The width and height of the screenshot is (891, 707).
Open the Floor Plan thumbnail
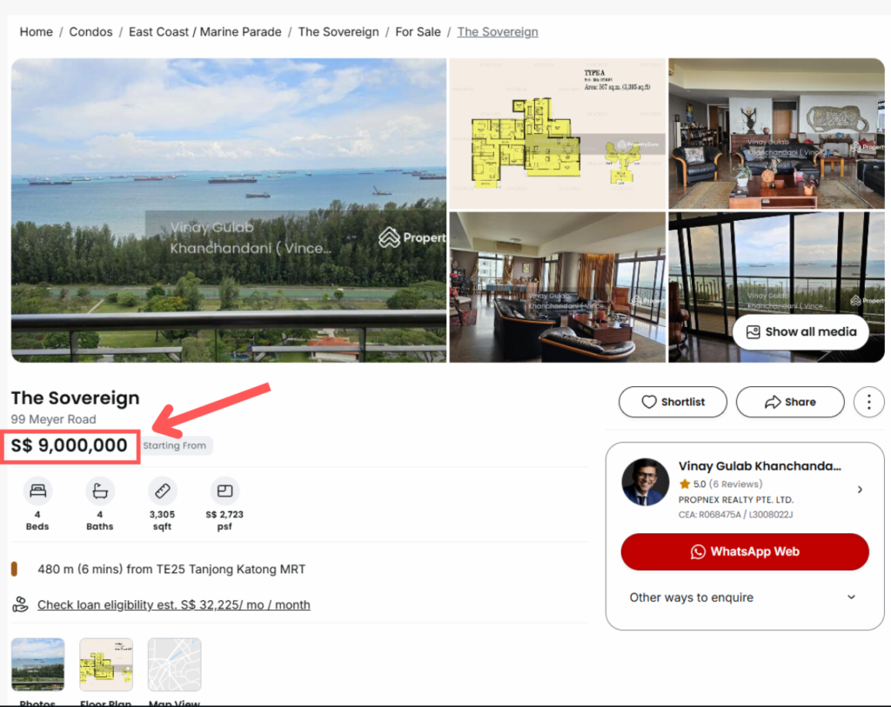click(106, 664)
